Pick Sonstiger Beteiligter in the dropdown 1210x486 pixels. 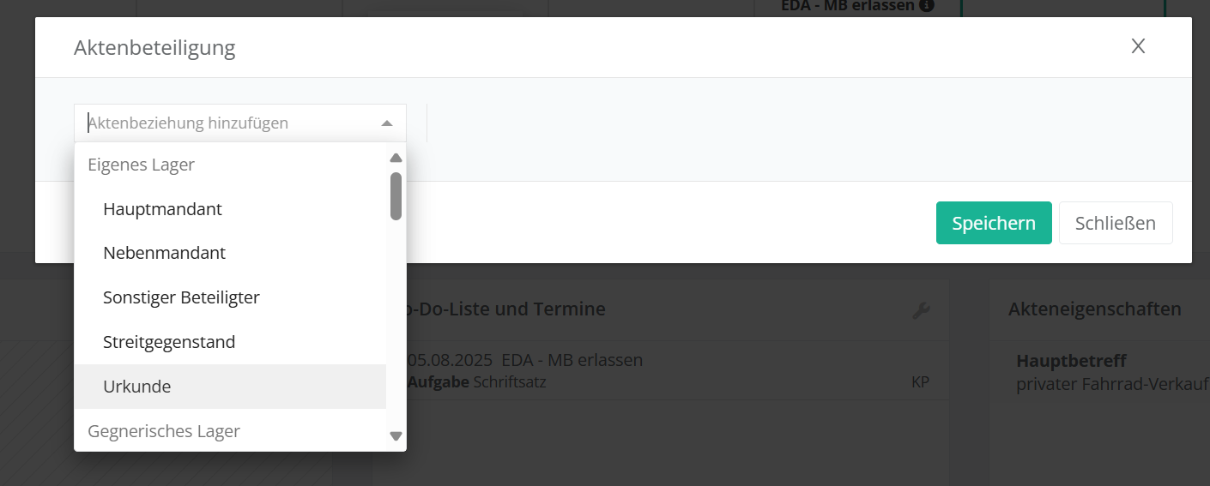click(181, 298)
